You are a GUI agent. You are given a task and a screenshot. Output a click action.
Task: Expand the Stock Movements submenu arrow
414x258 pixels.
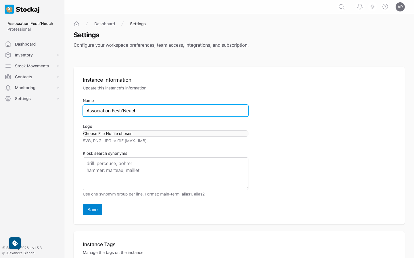tap(58, 66)
